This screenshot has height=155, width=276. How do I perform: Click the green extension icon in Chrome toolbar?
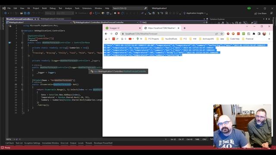click(x=244, y=34)
